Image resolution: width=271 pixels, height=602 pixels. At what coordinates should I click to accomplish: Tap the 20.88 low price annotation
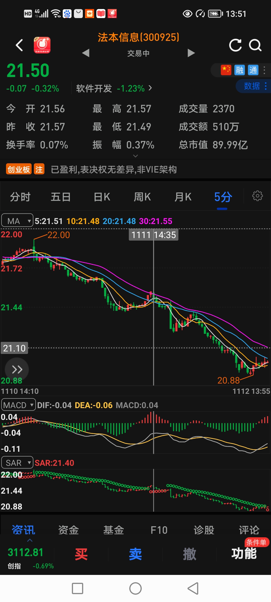[229, 380]
